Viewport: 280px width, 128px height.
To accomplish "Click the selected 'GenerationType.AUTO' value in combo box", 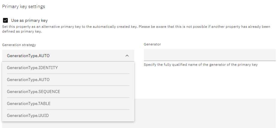I will [28, 56].
